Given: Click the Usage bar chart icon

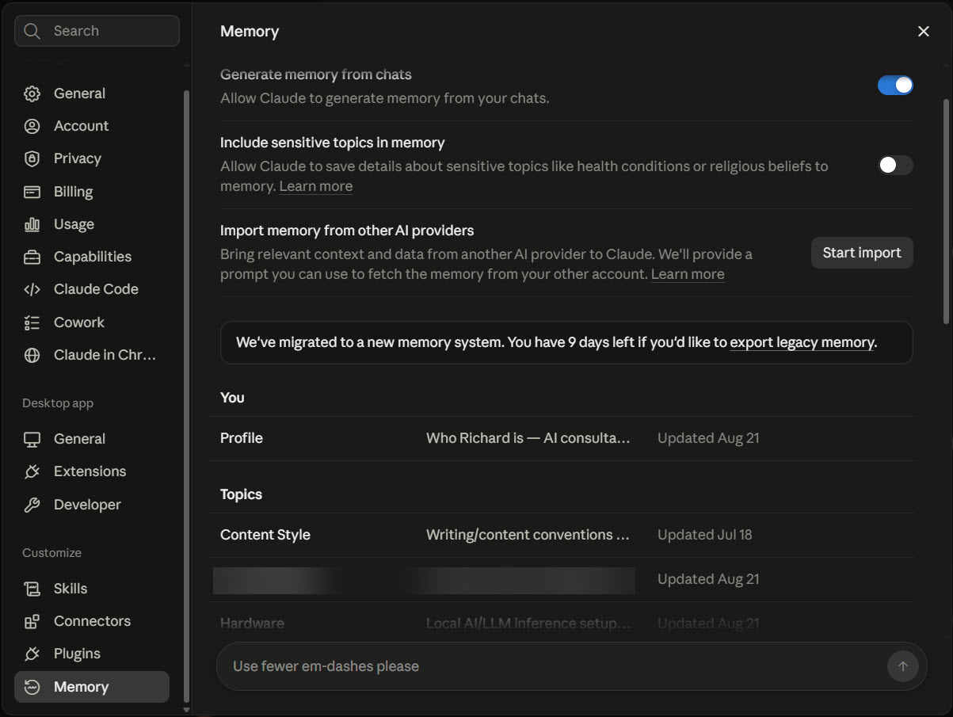Looking at the screenshot, I should pos(32,224).
